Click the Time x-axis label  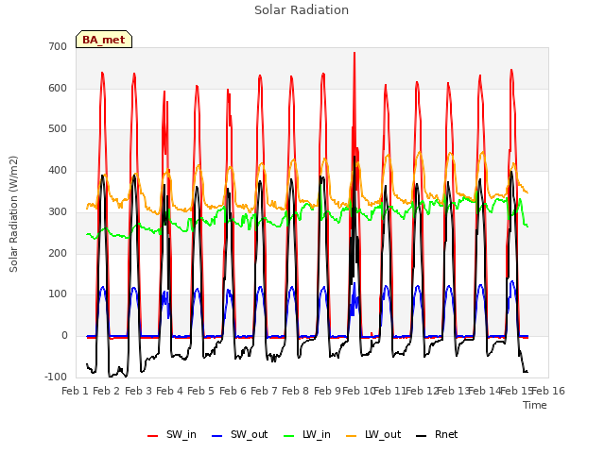point(535,405)
